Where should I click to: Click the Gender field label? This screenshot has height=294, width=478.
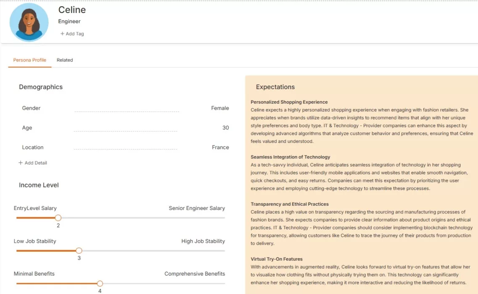[31, 108]
